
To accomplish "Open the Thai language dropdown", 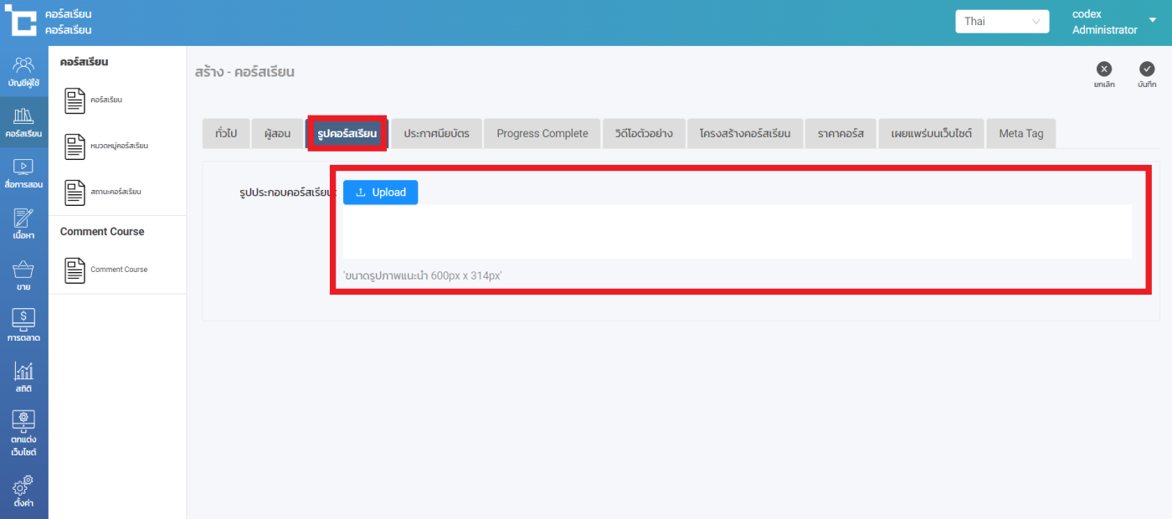I will [1001, 22].
